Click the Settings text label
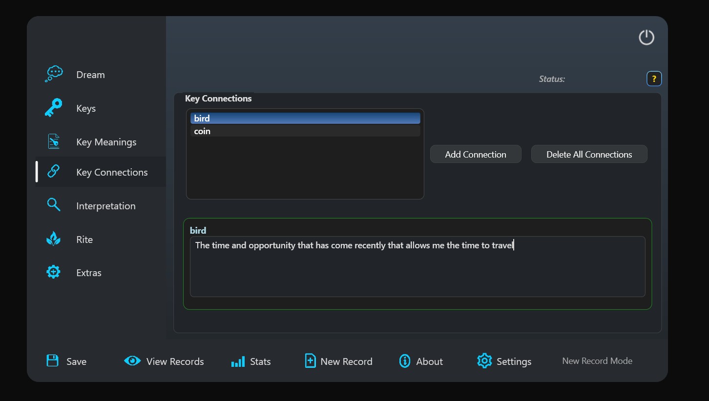The width and height of the screenshot is (709, 401). click(x=514, y=361)
